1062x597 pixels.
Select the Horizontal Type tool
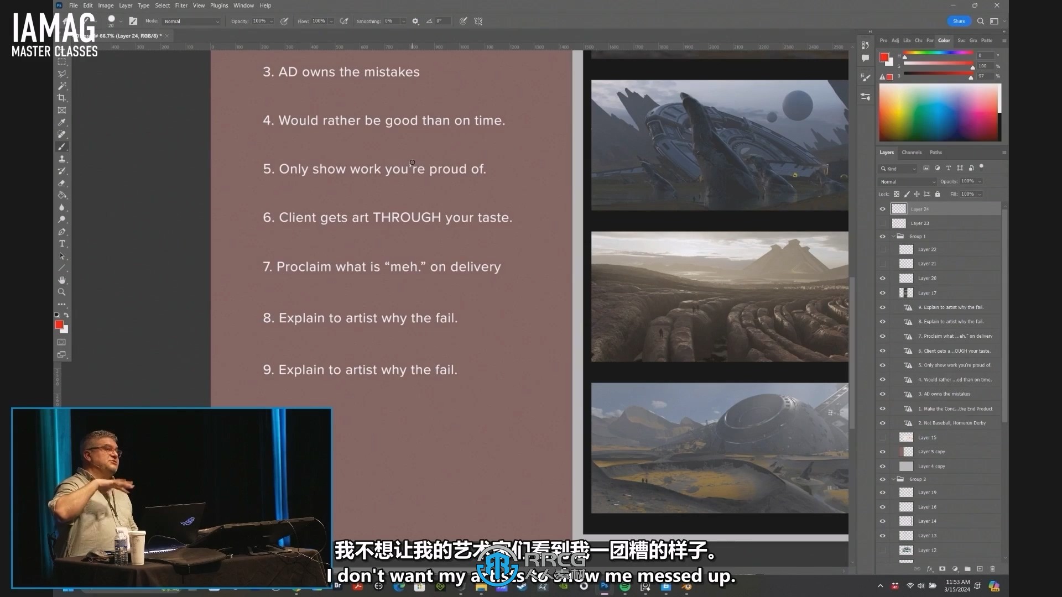pos(62,244)
